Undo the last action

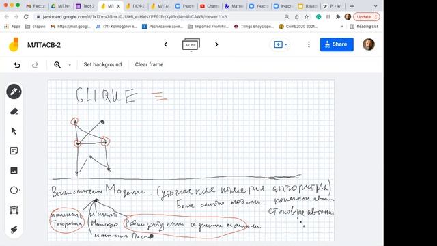(17, 65)
